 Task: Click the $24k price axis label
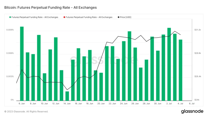[197, 100]
